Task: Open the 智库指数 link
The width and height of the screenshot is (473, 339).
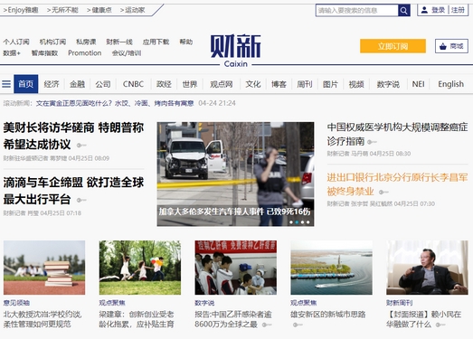Action: [44, 53]
